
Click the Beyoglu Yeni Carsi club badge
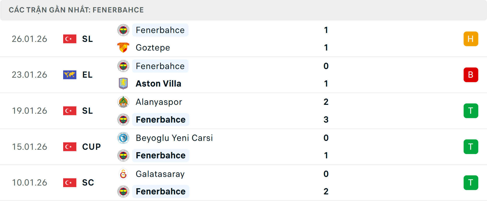123,138
